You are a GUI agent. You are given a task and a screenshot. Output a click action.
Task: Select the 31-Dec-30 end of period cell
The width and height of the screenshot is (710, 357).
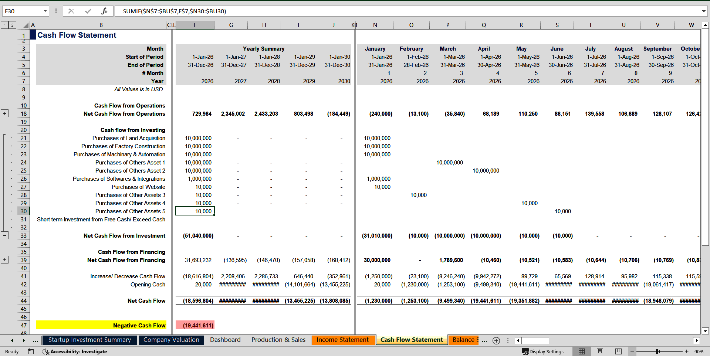337,65
